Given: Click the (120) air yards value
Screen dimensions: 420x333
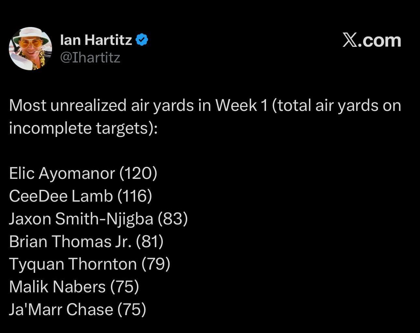Looking at the screenshot, I should pos(138,173).
